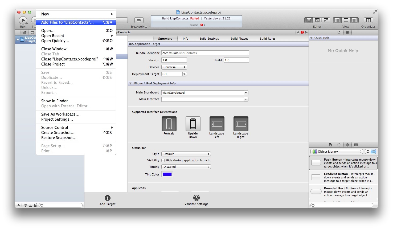Viewport: 393px width, 229px height.
Task: Open the Status Bar Style dropdown
Action: pos(186,154)
